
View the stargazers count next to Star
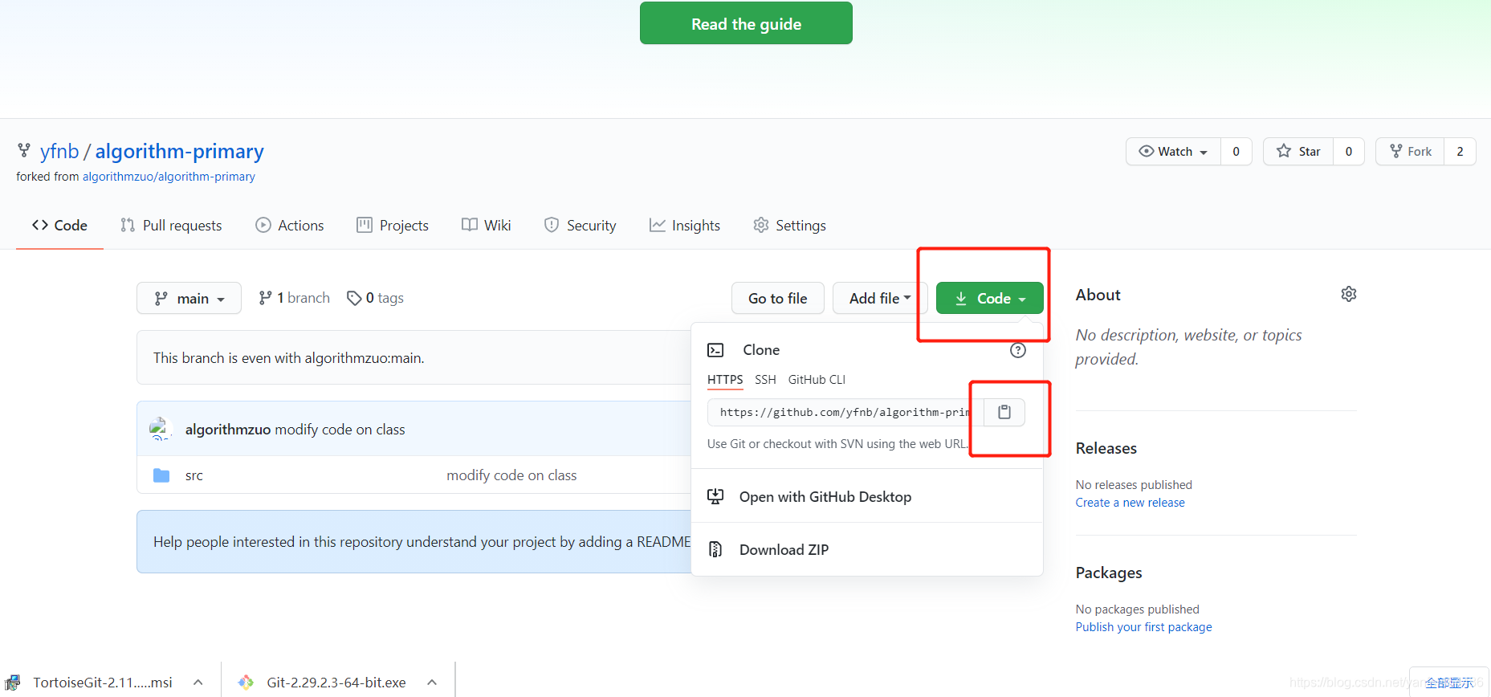[1348, 151]
